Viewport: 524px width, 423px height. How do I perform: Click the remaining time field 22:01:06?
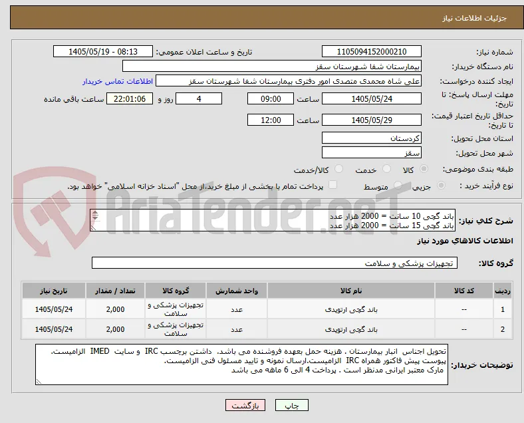click(130, 99)
